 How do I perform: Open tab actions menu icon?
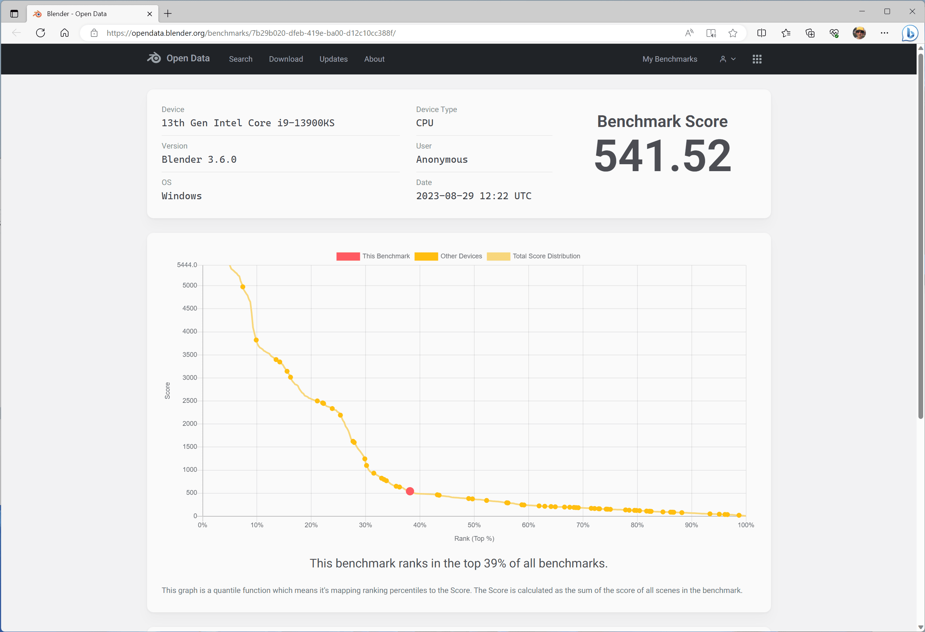click(14, 14)
